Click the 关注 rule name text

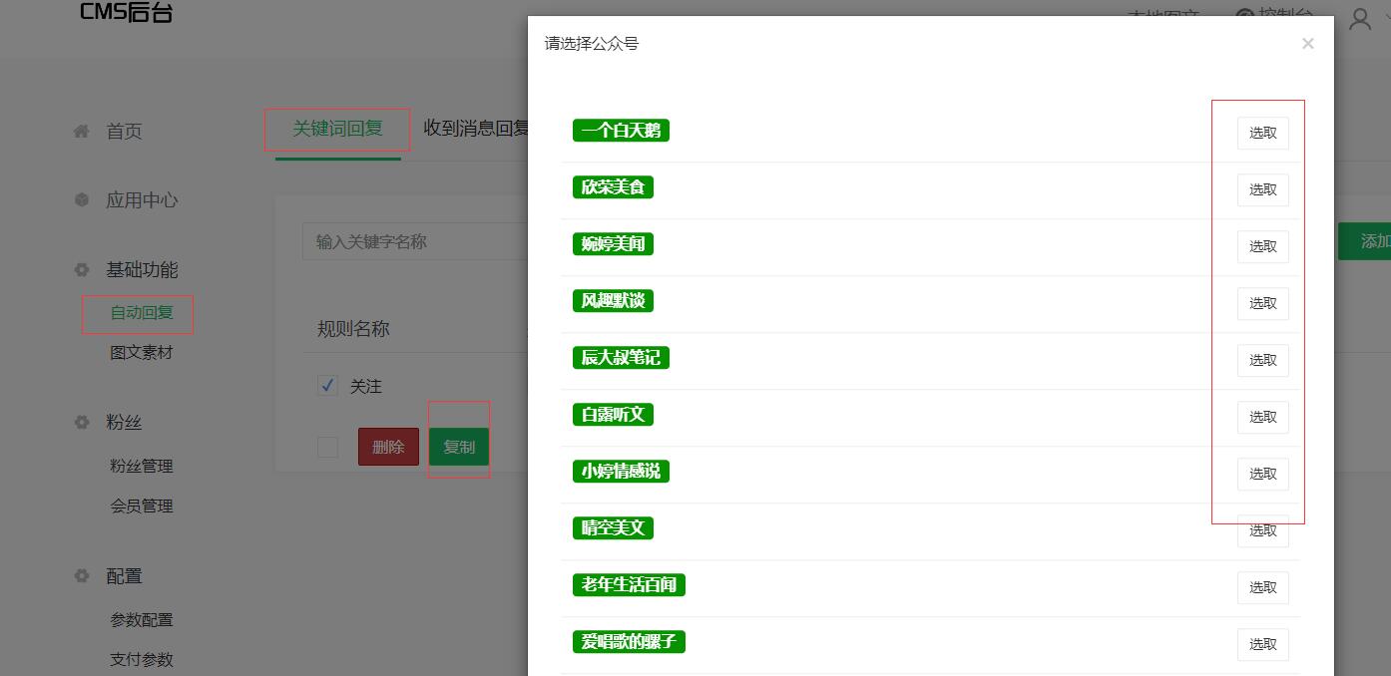pyautogui.click(x=366, y=386)
